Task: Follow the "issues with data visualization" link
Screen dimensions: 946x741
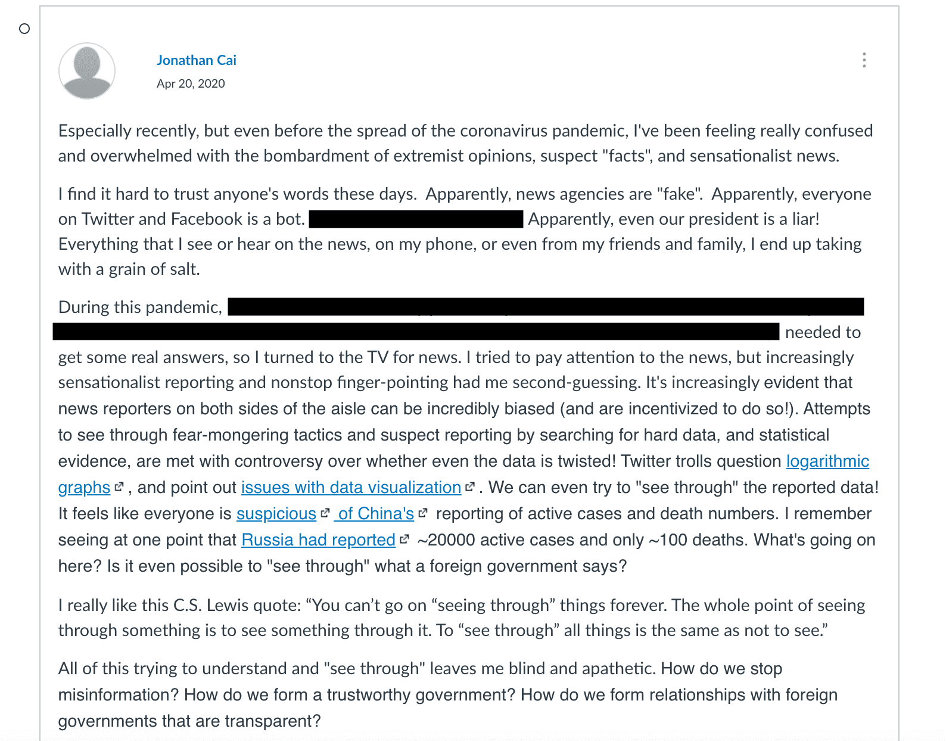Action: (x=351, y=487)
